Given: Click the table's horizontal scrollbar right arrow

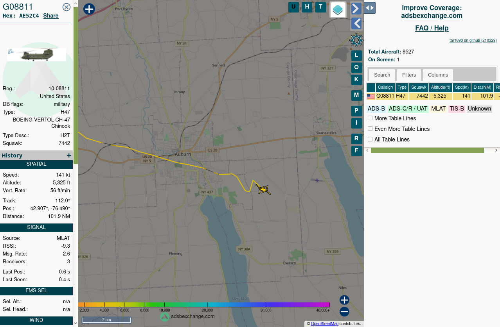Looking at the screenshot, I should [496, 150].
